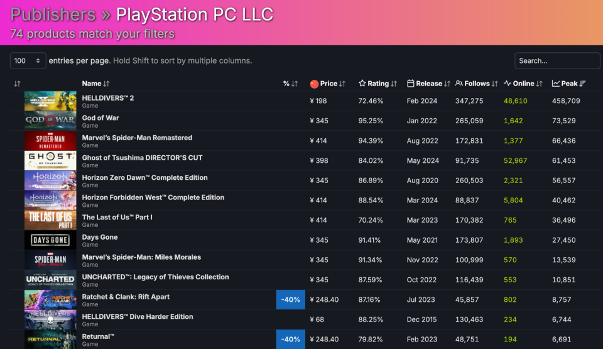Click the China flag Price icon
The width and height of the screenshot is (603, 349).
(x=314, y=84)
